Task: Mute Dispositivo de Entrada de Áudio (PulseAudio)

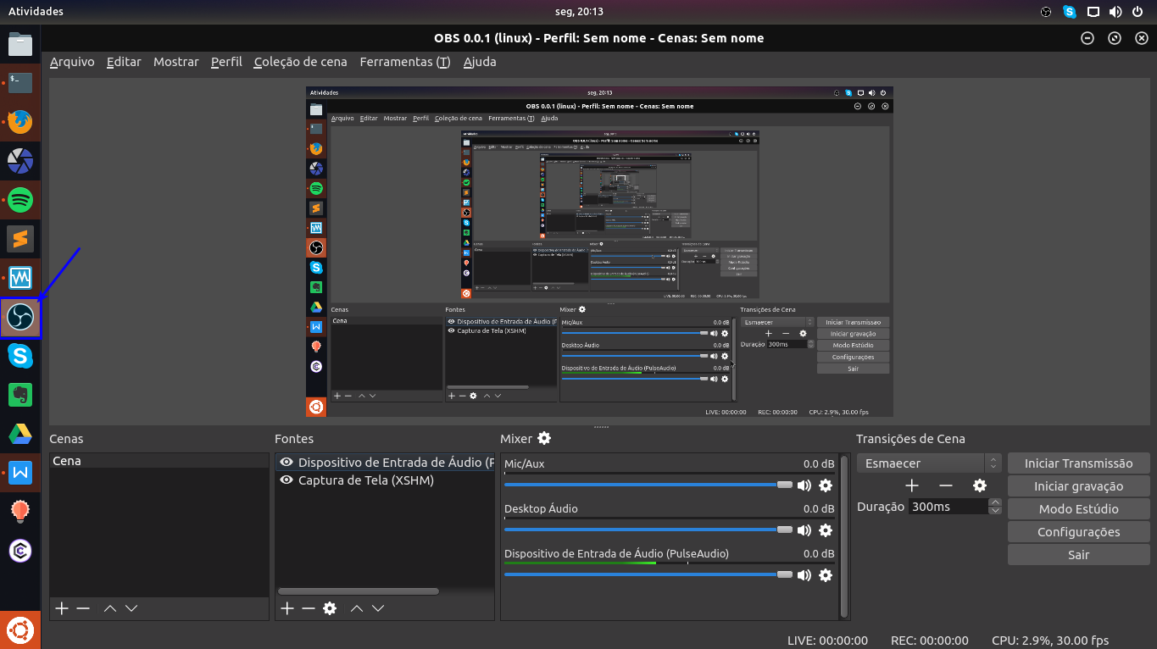Action: tap(804, 575)
